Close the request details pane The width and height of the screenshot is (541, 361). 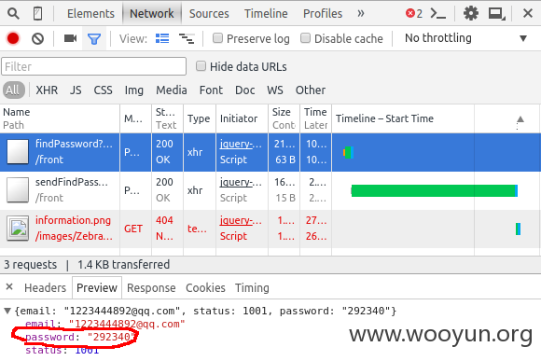(9, 286)
